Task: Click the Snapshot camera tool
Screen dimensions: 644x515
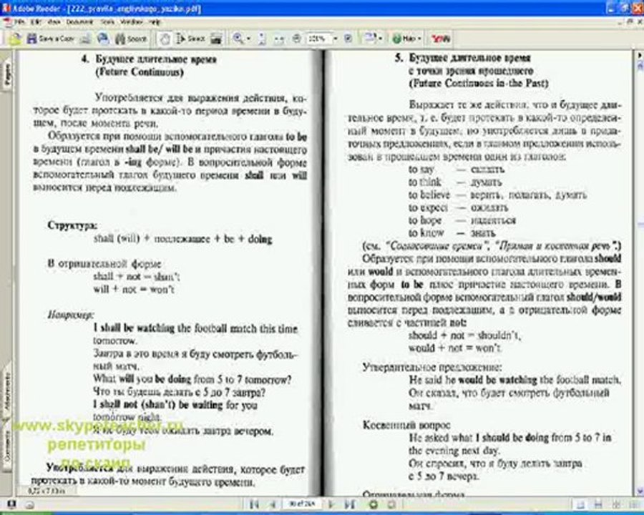Action: coord(216,39)
